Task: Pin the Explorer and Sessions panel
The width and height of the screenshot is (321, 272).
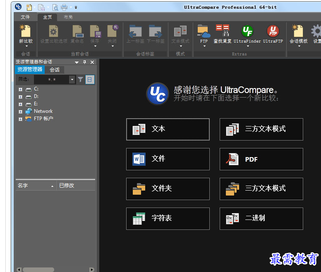Action: pyautogui.click(x=84, y=62)
